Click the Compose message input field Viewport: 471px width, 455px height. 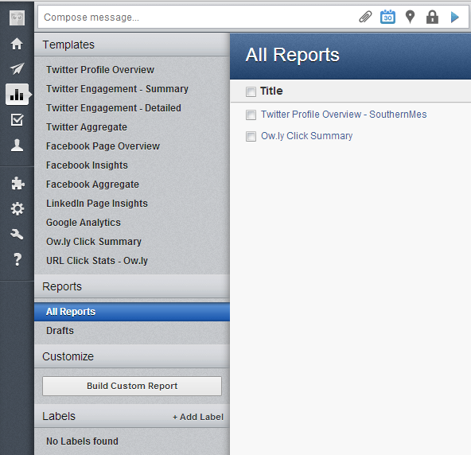198,17
